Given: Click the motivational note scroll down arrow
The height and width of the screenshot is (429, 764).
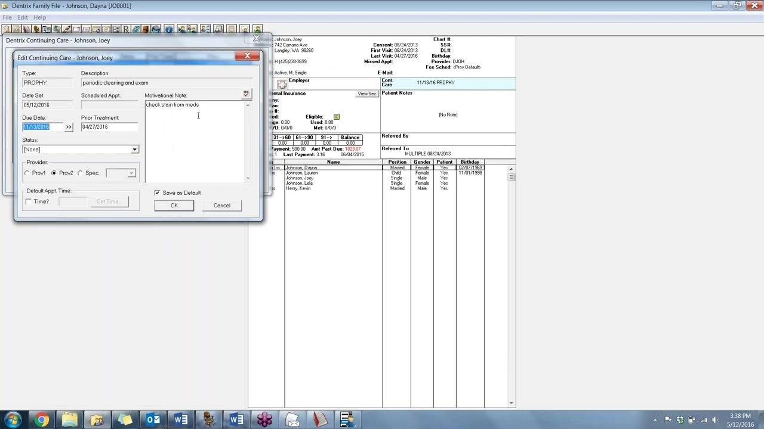Looking at the screenshot, I should click(x=248, y=178).
